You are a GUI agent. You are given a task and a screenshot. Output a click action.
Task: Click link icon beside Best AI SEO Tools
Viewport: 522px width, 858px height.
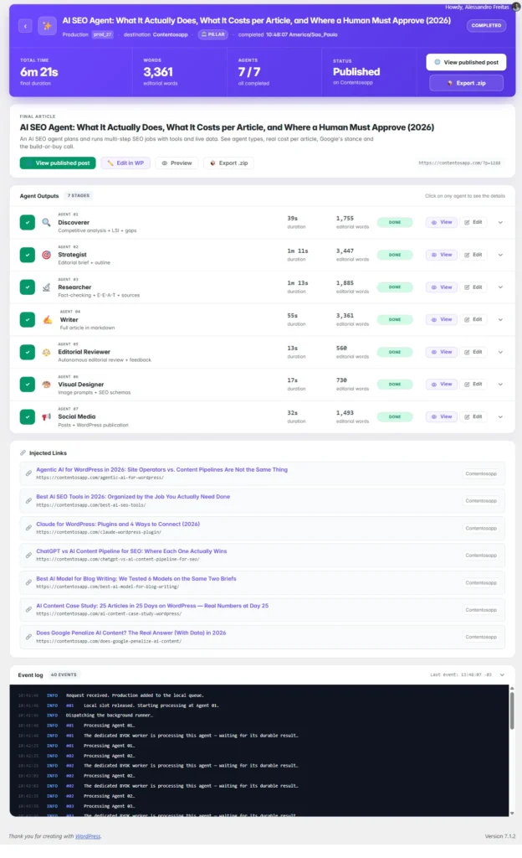pyautogui.click(x=28, y=501)
